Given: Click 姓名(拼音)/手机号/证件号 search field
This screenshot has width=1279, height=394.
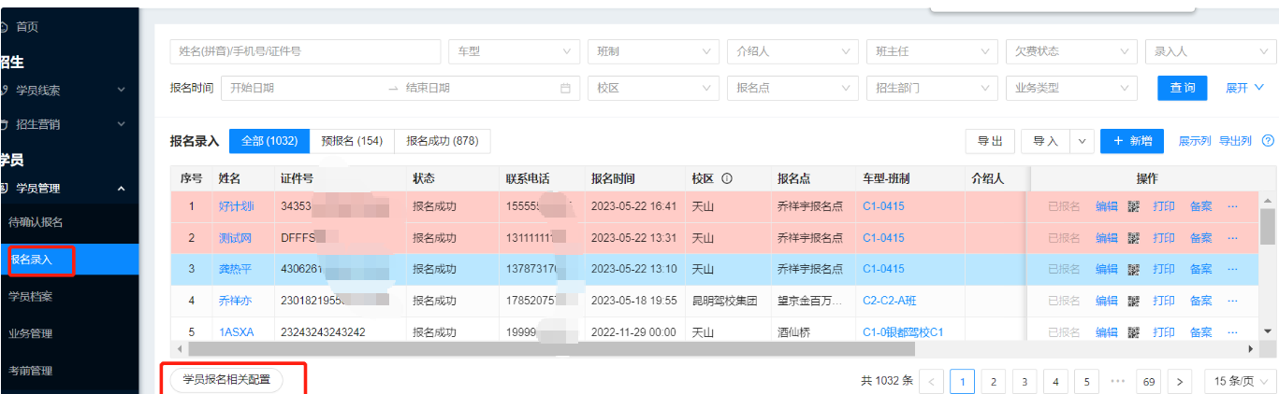Looking at the screenshot, I should (x=305, y=51).
